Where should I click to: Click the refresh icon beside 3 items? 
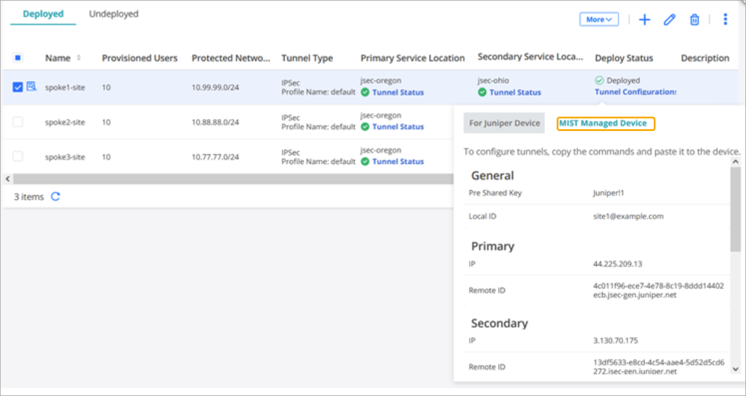[x=56, y=196]
